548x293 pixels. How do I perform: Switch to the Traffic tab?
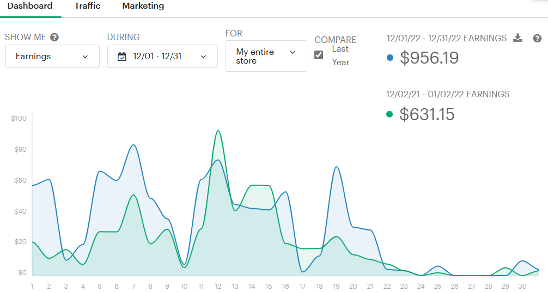88,7
